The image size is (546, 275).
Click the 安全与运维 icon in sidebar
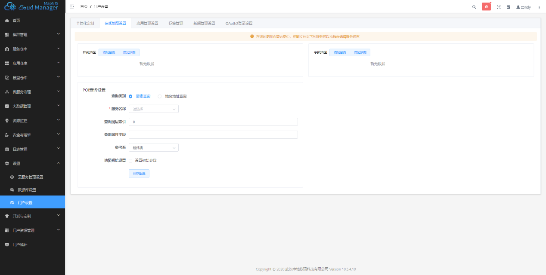click(7, 135)
